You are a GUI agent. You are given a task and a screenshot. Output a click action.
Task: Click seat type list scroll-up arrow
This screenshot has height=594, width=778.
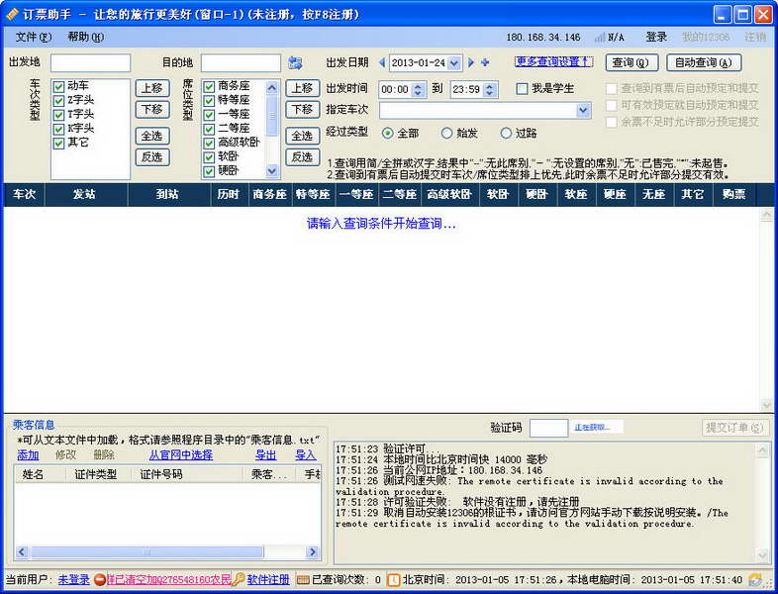click(x=272, y=87)
